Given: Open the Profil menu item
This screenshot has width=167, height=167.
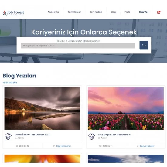Looking at the screenshot, I should click(128, 12).
